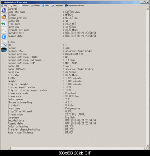Open the Options menu
The image size is (150, 156).
pos(24,6)
